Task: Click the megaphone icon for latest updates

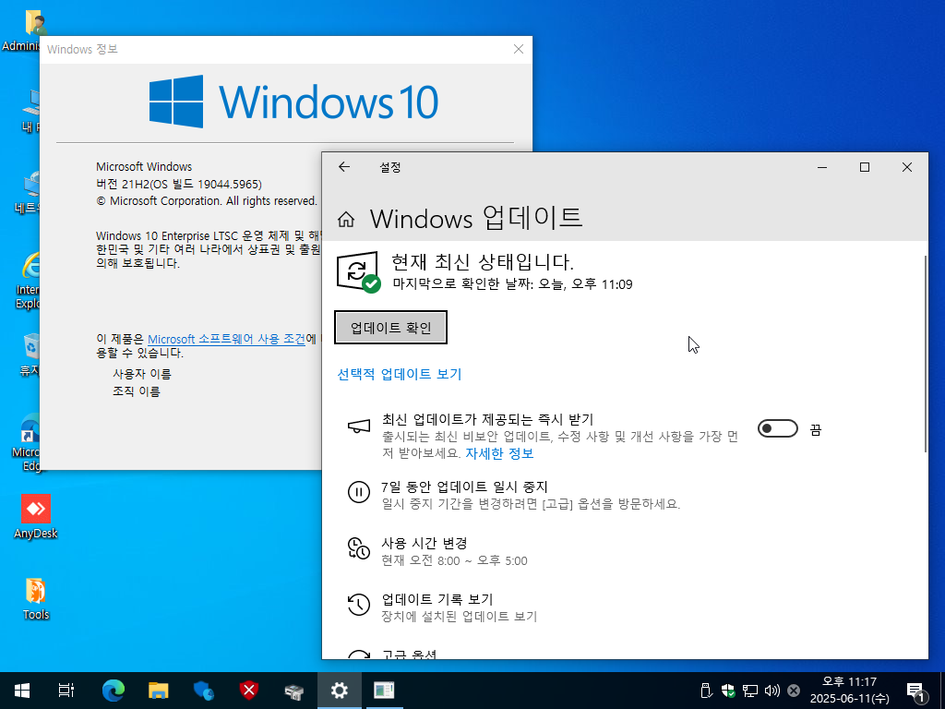Action: click(359, 427)
